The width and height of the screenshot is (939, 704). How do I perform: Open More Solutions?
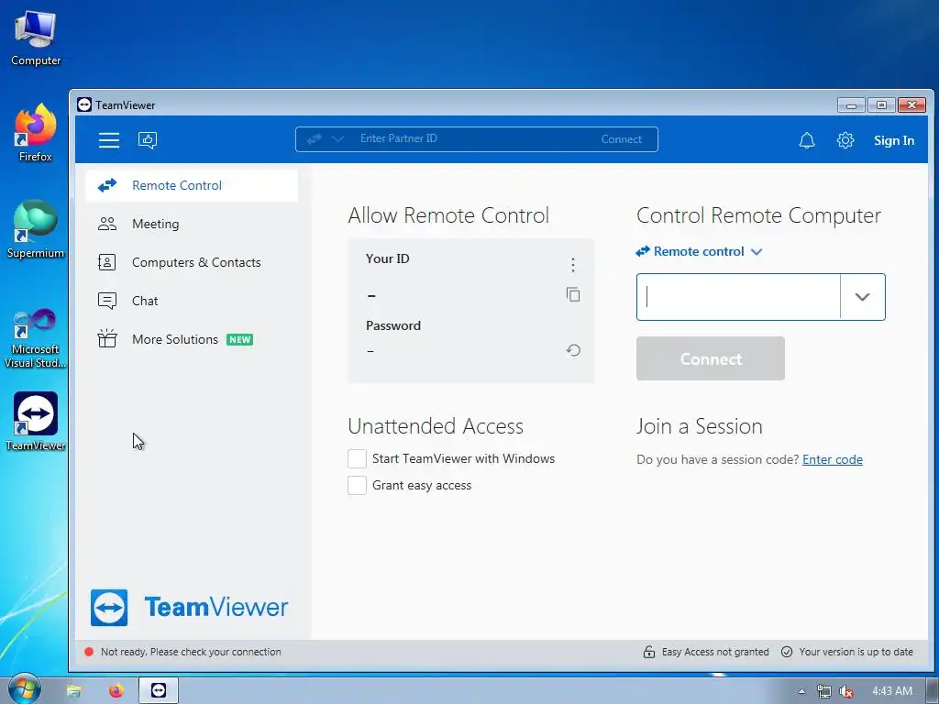(x=192, y=339)
